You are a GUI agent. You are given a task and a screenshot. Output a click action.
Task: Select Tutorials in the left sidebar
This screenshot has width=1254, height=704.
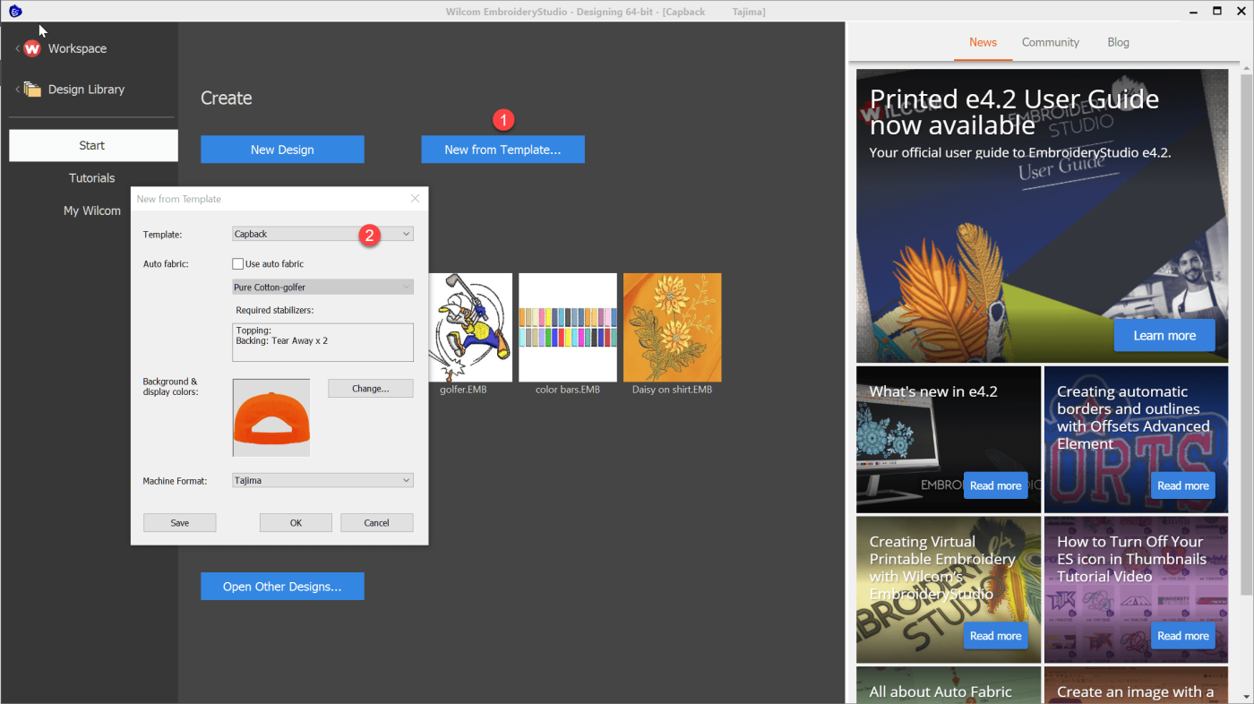click(92, 178)
